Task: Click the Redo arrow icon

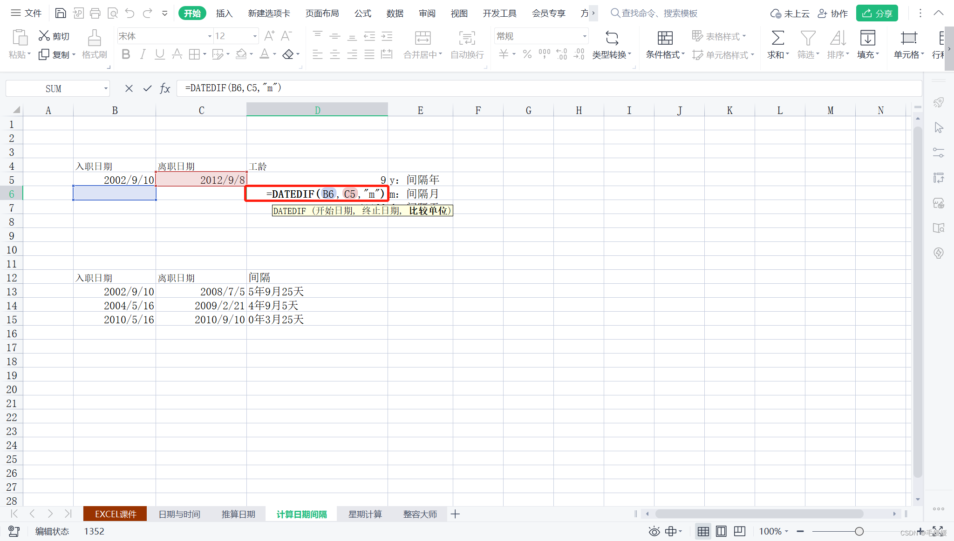Action: 147,13
